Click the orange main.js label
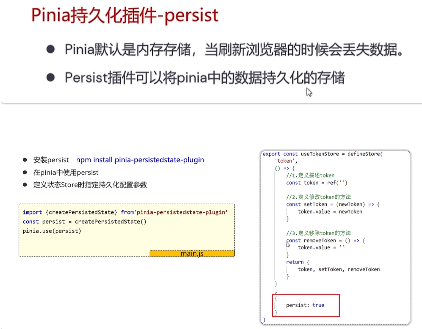 [192, 254]
